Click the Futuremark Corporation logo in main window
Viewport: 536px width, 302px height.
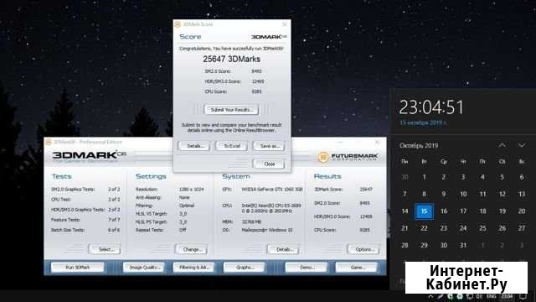click(x=348, y=157)
